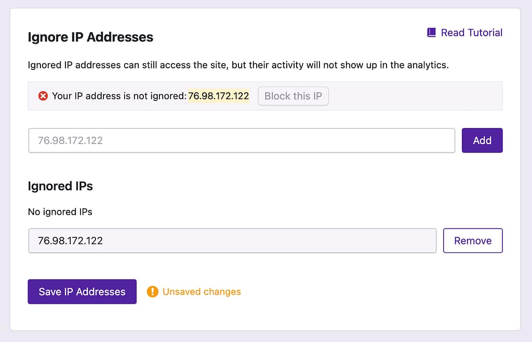This screenshot has width=532, height=342.
Task: Click the book icon beside Read Tutorial
Action: (431, 33)
